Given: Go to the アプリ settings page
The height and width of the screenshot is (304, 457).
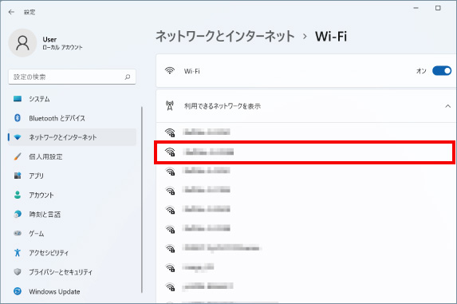Looking at the screenshot, I should [72, 176].
